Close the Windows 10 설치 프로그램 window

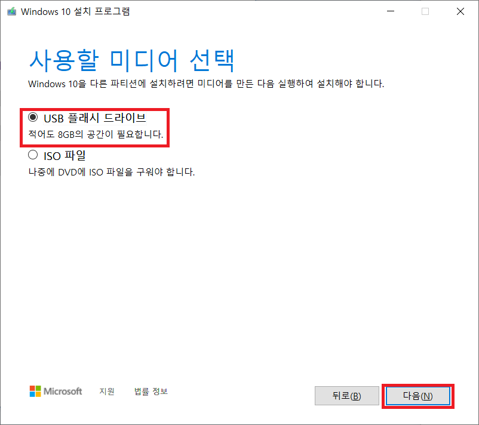(460, 11)
